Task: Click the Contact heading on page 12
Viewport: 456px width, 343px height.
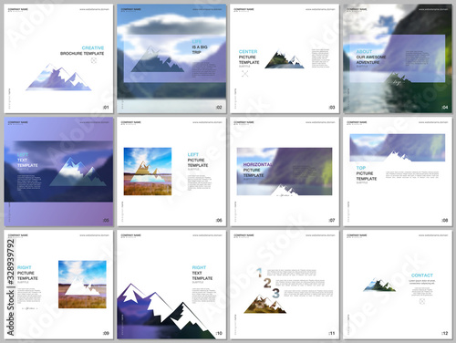Action: coord(422,275)
